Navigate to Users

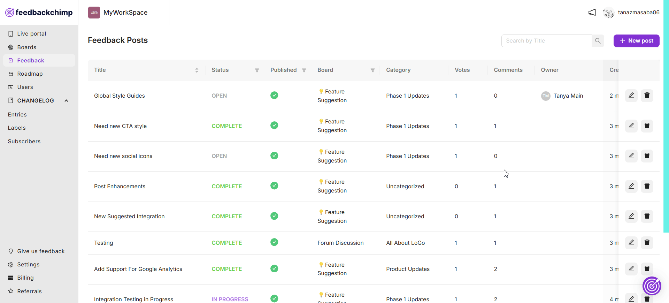click(39, 87)
